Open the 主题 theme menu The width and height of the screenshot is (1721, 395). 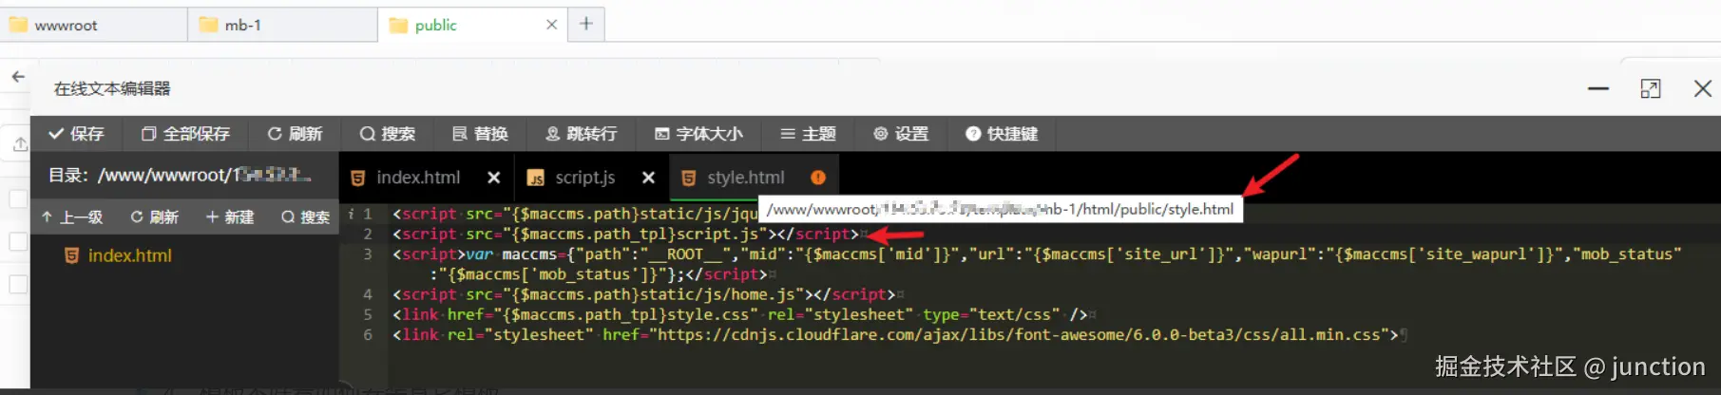point(808,134)
